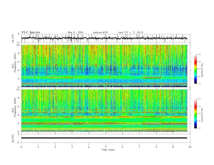This screenshot has width=214, height=165.
Task: Click the time axis tick label '3'
Action: coord(72,147)
